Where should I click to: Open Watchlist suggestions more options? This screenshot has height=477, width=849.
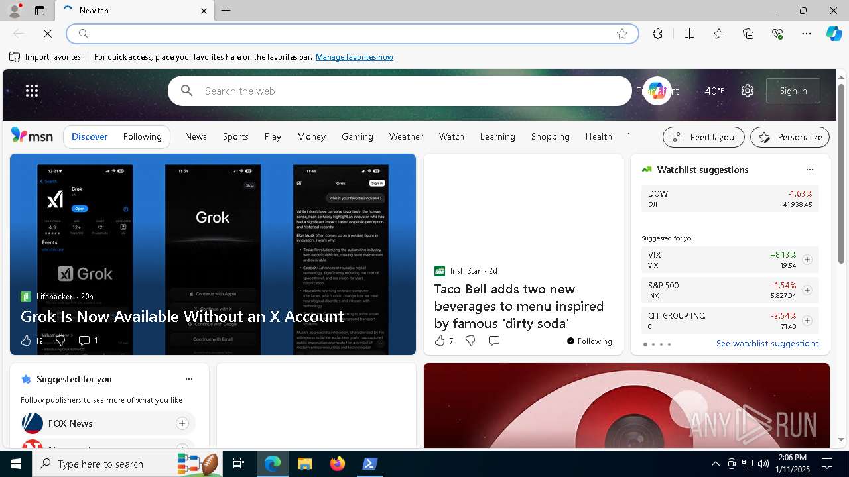click(x=809, y=170)
